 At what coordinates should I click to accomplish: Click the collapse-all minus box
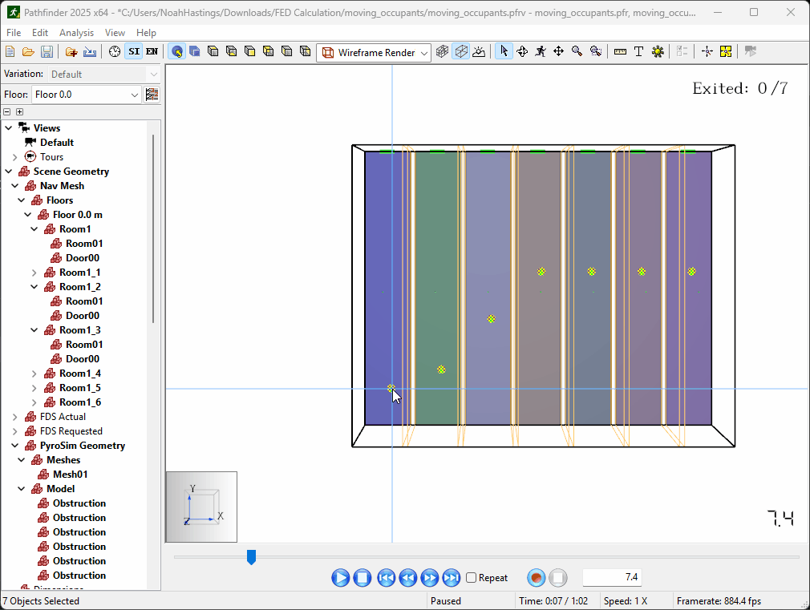(6, 111)
